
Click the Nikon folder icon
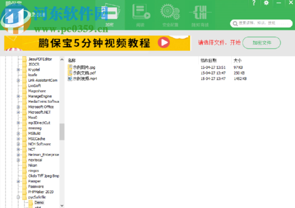click(24, 165)
